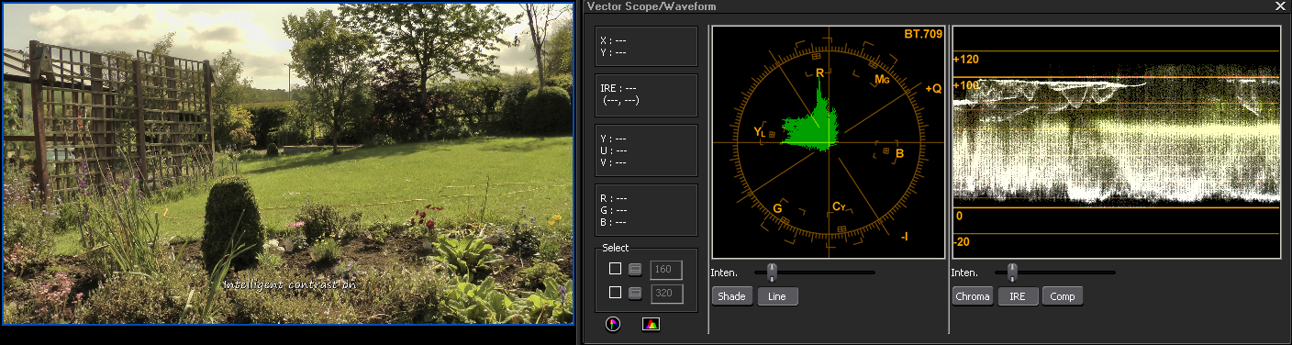The width and height of the screenshot is (1292, 345).
Task: Click the R G B values readout box
Action: (646, 210)
